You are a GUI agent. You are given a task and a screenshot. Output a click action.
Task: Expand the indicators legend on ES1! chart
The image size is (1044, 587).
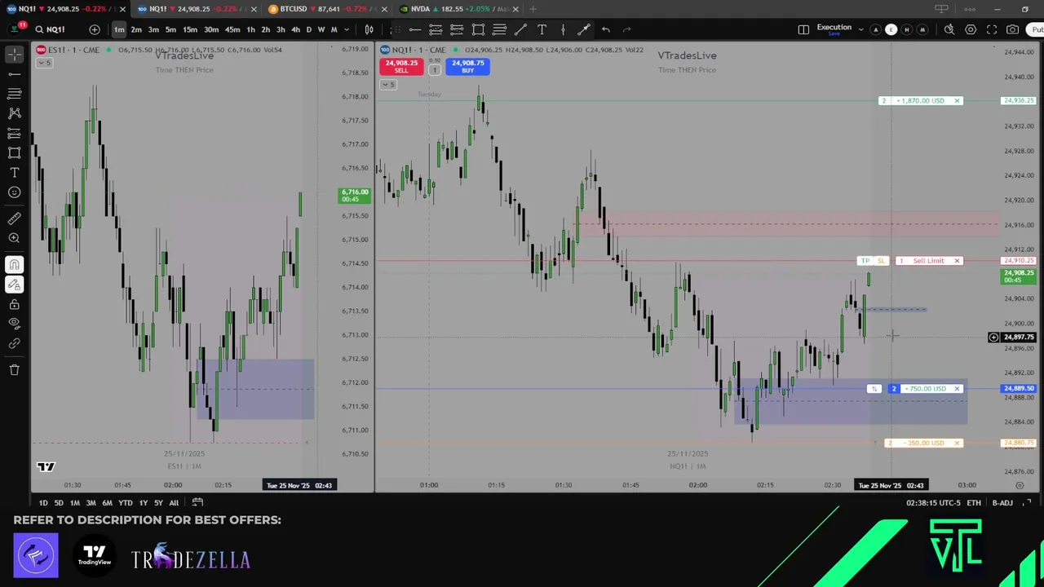point(45,63)
